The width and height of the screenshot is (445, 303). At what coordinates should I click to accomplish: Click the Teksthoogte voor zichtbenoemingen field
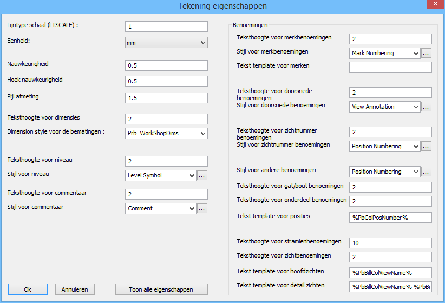point(390,257)
